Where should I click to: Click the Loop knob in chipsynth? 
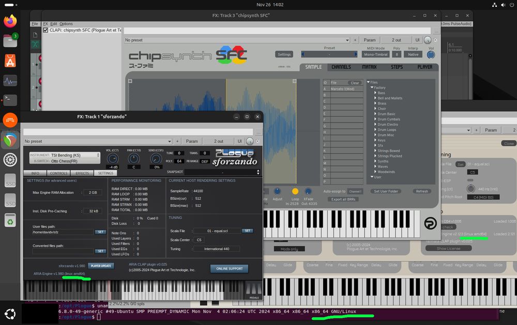(x=295, y=191)
